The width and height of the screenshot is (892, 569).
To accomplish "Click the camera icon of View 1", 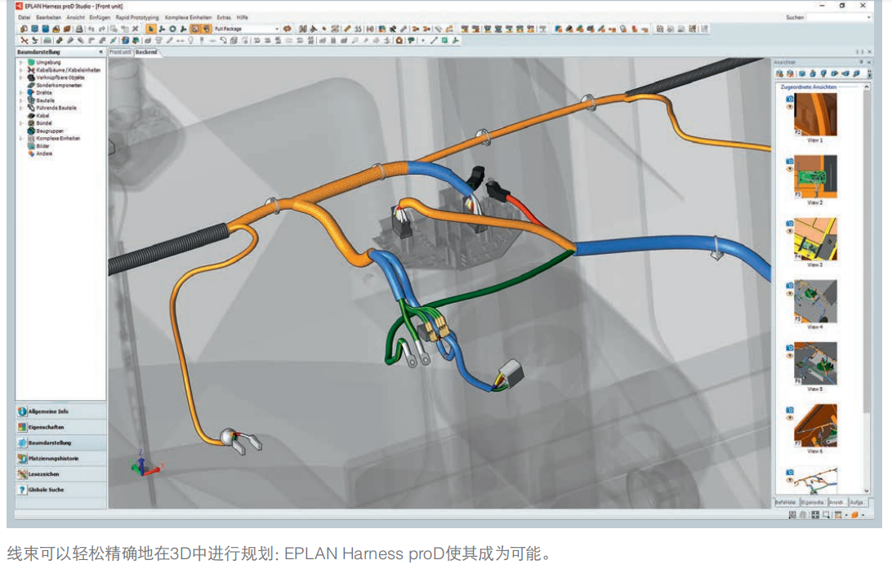I will 790,99.
